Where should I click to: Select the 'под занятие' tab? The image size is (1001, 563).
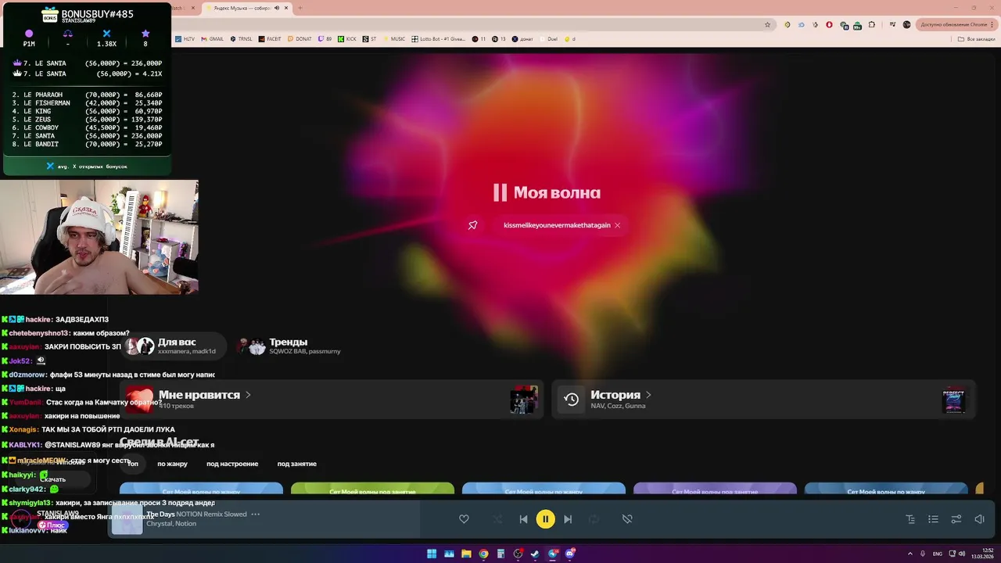pos(297,464)
